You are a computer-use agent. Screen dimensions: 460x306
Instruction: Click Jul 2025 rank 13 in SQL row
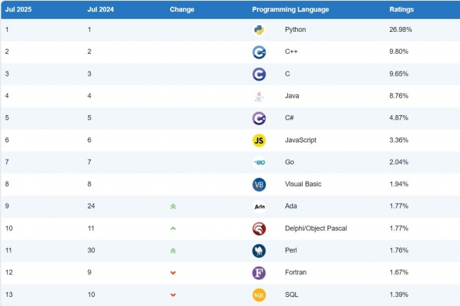(x=8, y=294)
